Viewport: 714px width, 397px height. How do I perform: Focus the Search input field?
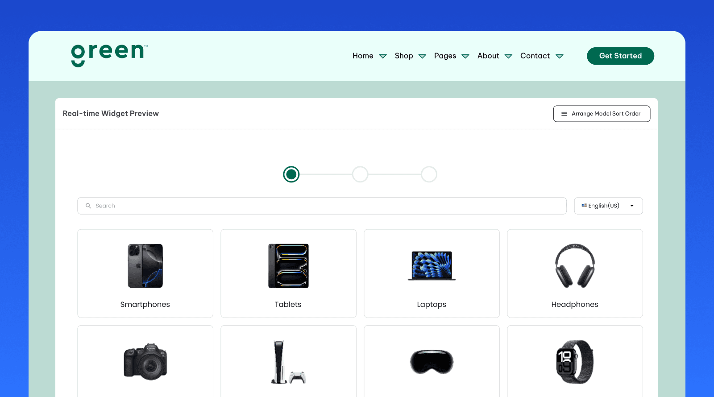coord(322,206)
